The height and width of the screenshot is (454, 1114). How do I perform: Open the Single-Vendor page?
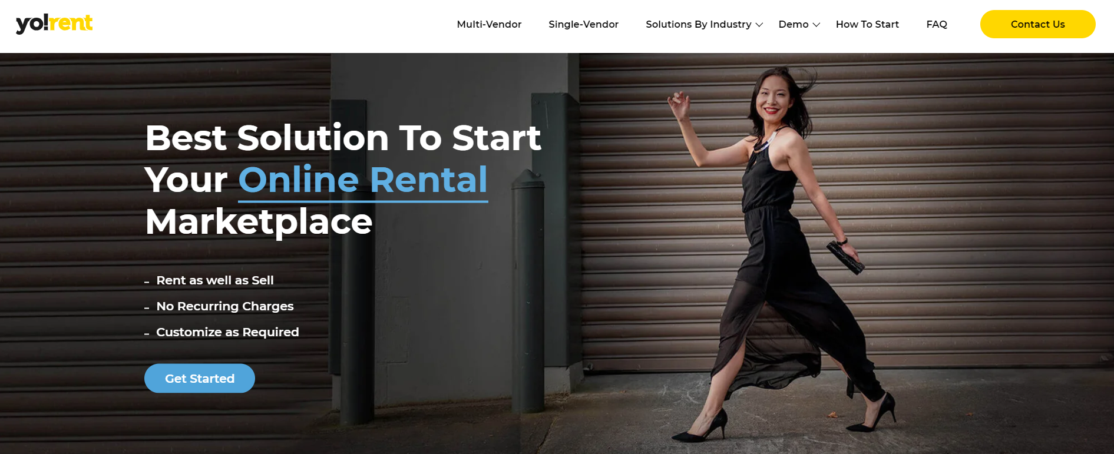pos(583,24)
